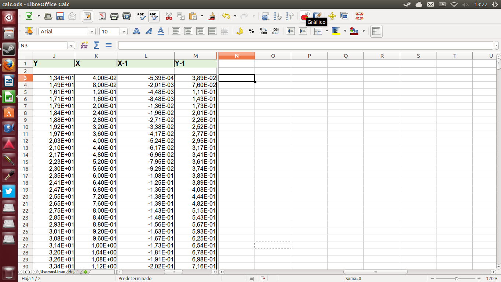Switch to UsemosLinux sheet tab
Screen dimensions: 501x282
coord(52,272)
